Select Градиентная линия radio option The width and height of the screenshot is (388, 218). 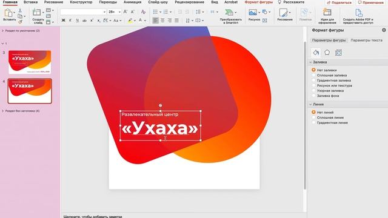pyautogui.click(x=313, y=122)
